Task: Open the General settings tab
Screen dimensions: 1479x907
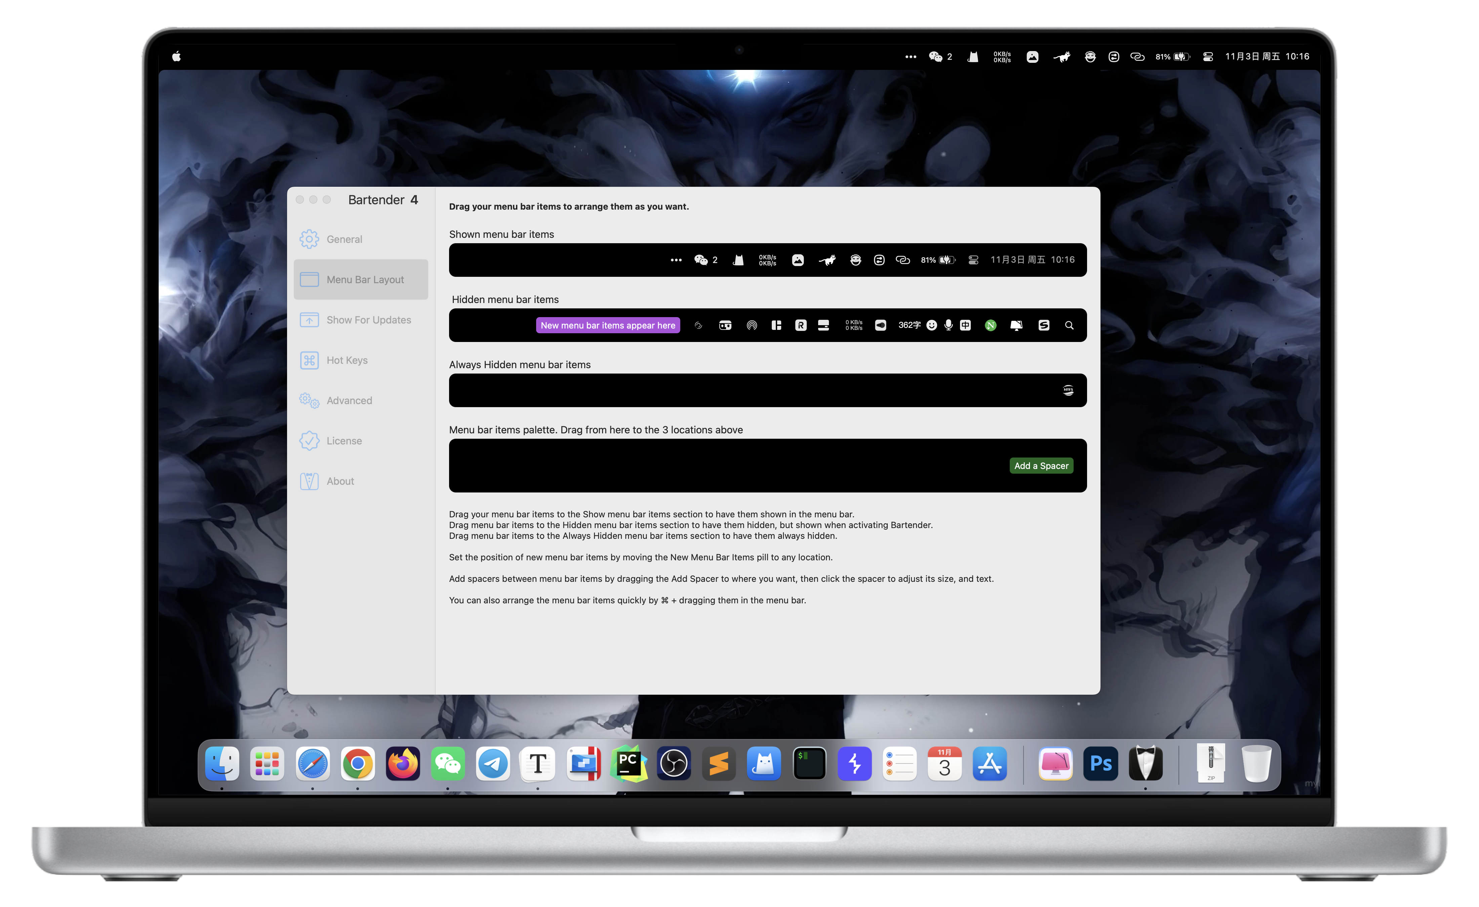Action: click(344, 239)
